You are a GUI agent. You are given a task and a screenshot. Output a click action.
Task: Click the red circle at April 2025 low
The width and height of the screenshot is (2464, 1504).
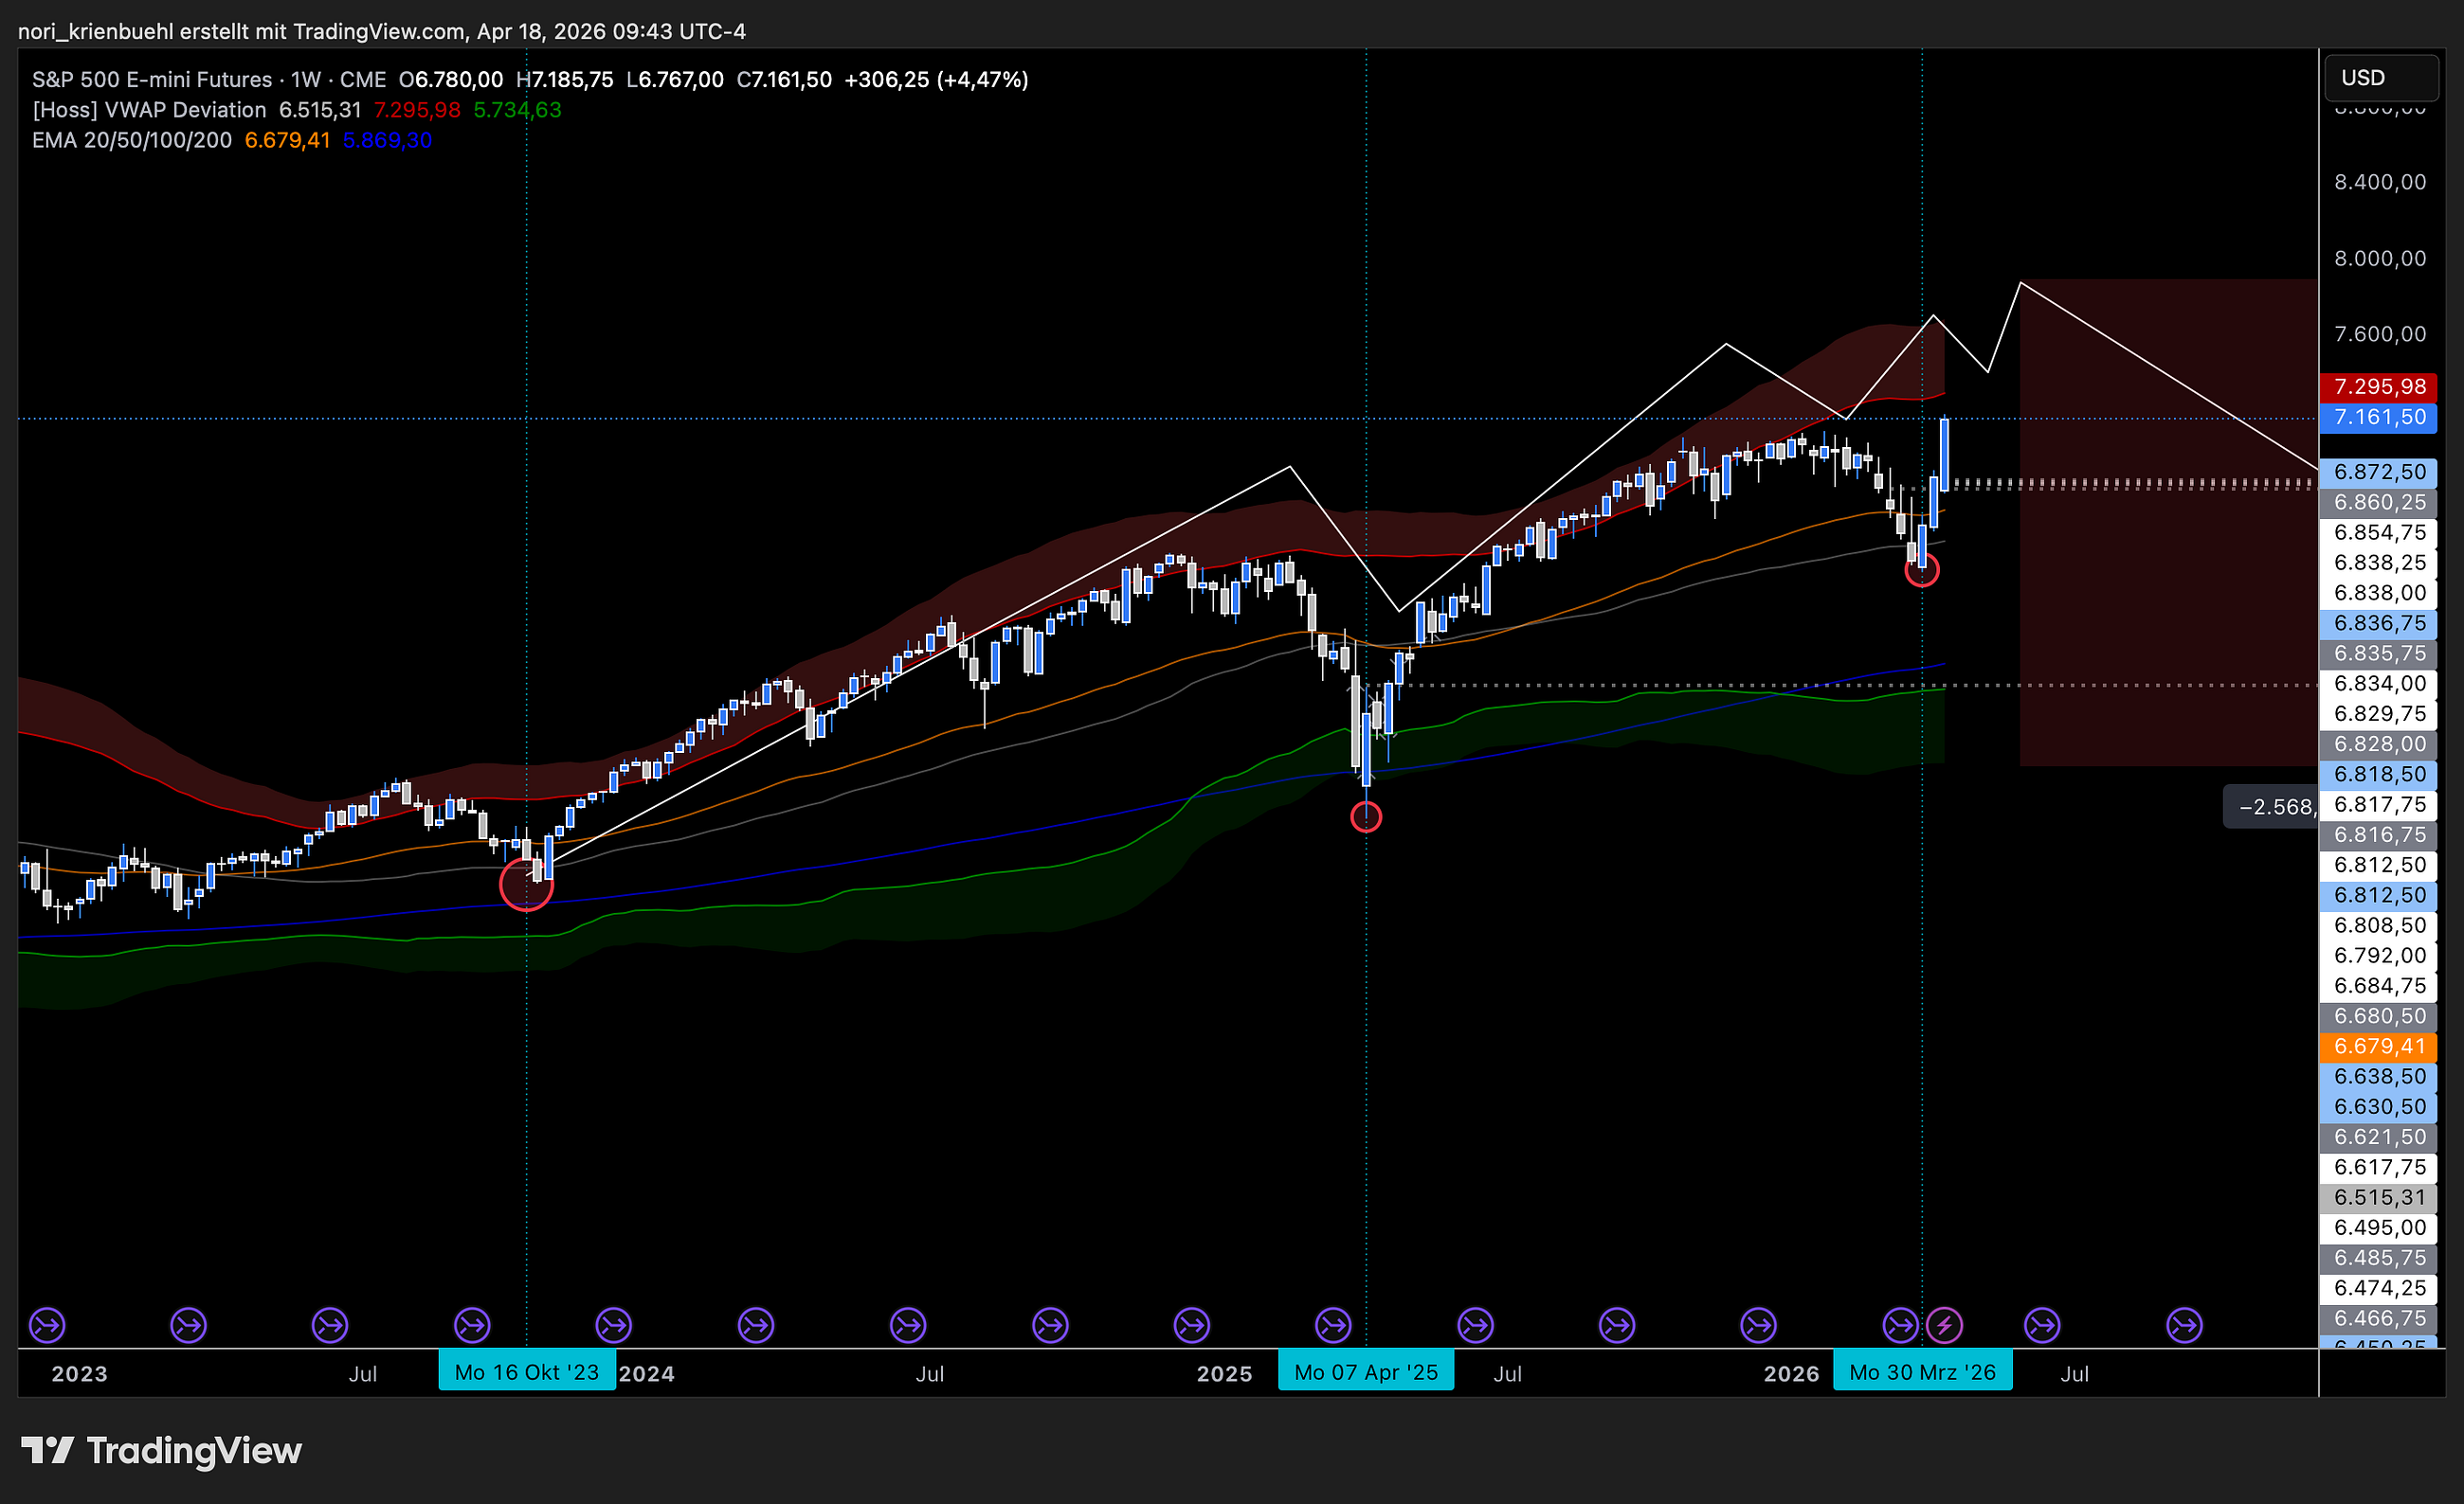pos(1366,817)
